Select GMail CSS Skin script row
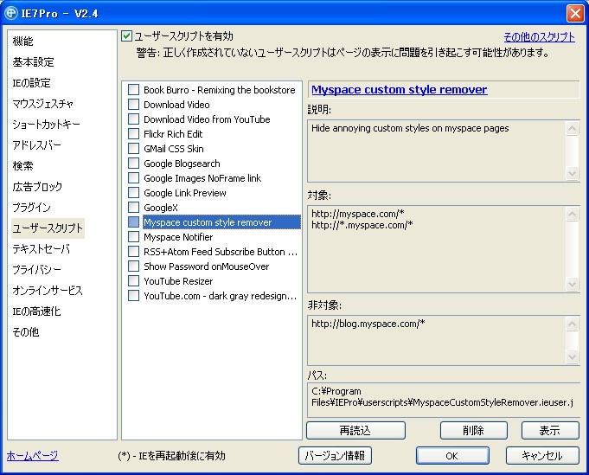The height and width of the screenshot is (475, 589). [174, 149]
